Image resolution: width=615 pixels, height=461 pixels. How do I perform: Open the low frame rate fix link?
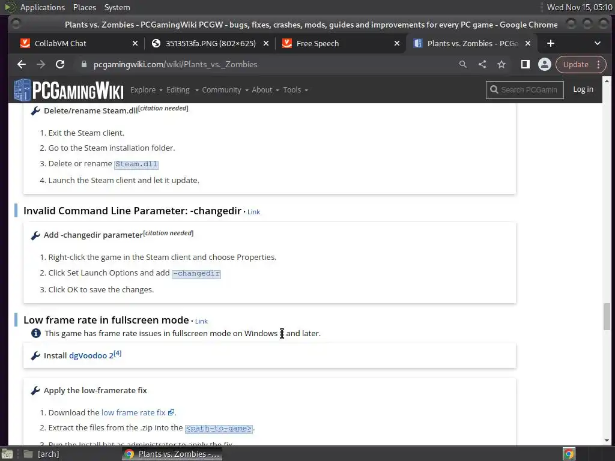pyautogui.click(x=138, y=412)
